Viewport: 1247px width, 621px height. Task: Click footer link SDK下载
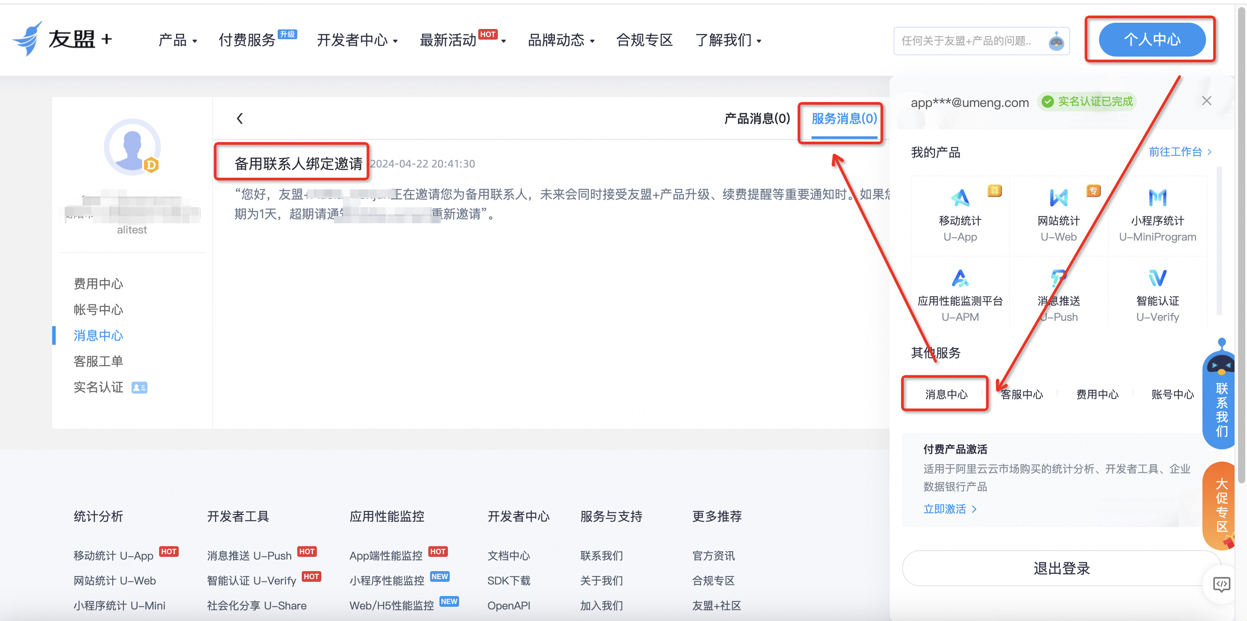509,581
